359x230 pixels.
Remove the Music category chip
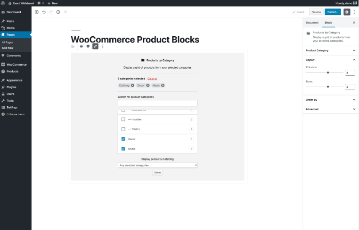[x=163, y=85]
